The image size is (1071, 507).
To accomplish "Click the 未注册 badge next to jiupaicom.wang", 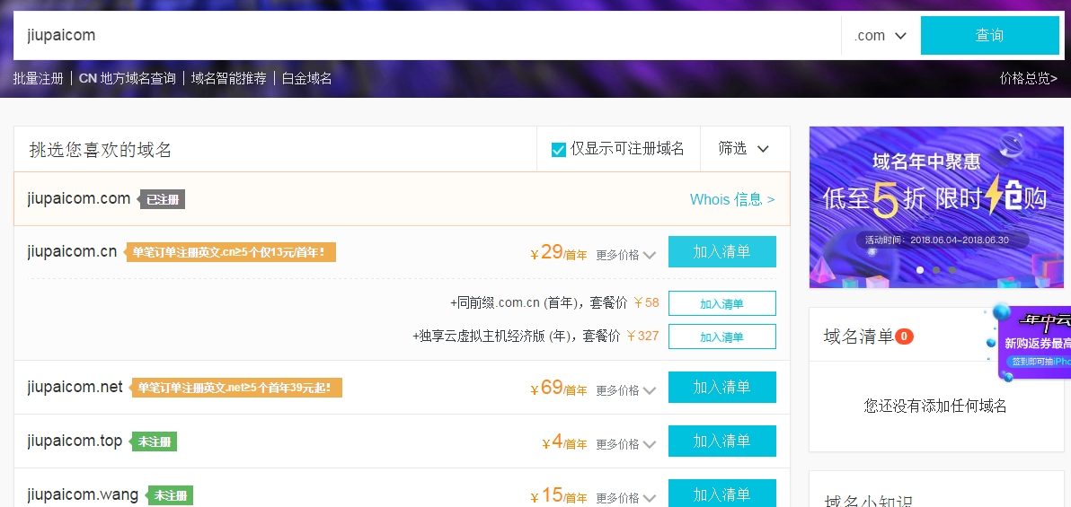I will 172,495.
